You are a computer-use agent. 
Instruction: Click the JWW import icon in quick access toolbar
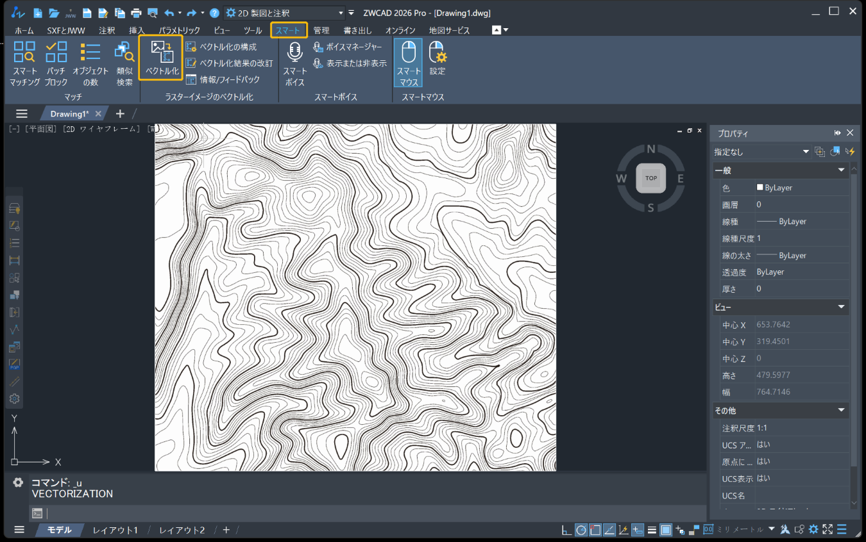(x=71, y=13)
